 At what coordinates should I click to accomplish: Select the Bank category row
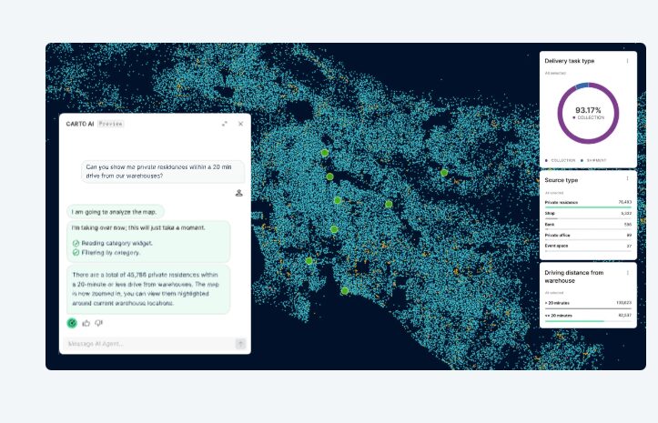(588, 224)
